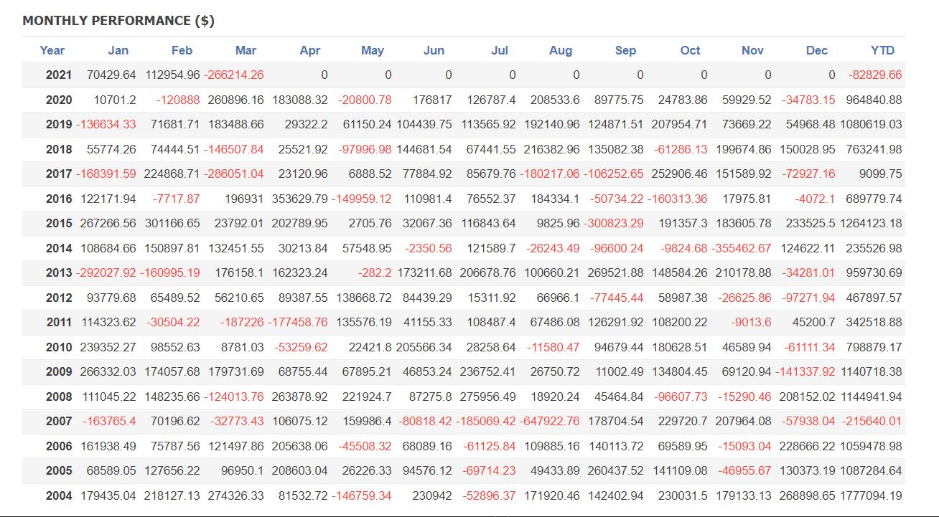Select the 2017 year row label
Screen dimensions: 939x517
pos(59,174)
